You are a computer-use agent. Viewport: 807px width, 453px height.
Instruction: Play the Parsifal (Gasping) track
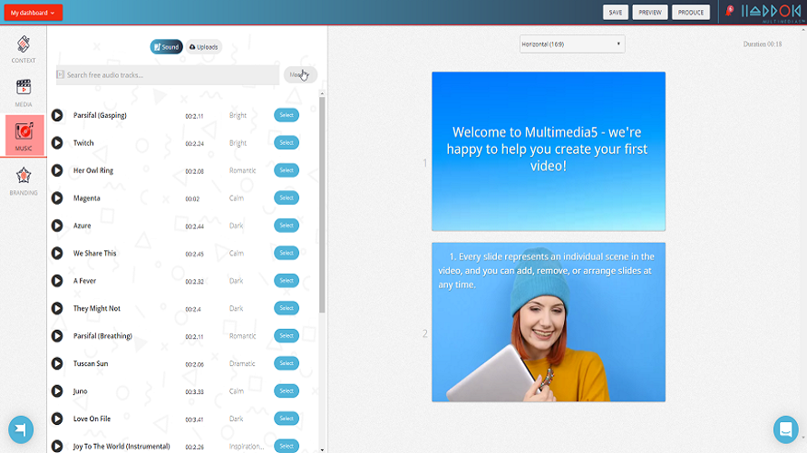57,115
